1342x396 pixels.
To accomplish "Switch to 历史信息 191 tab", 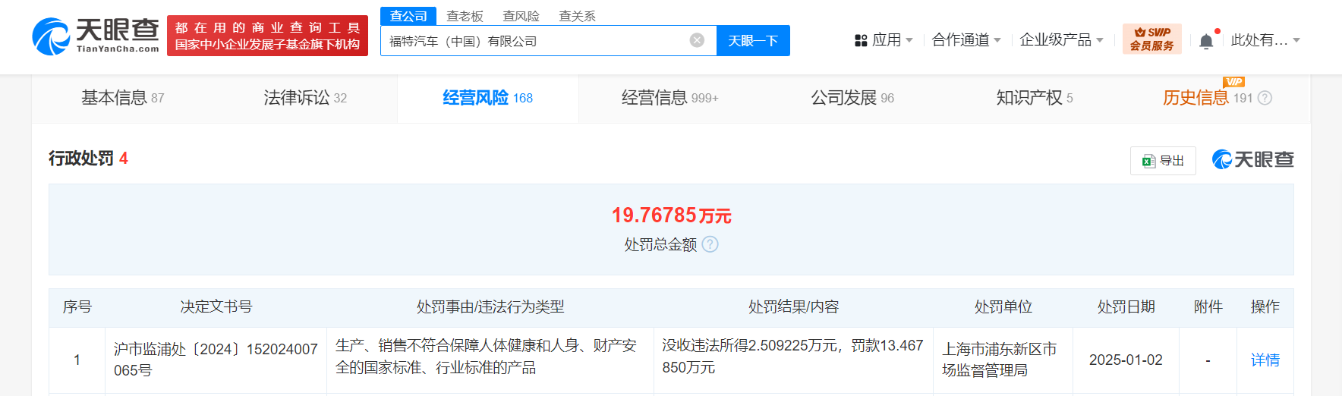I will [1207, 98].
